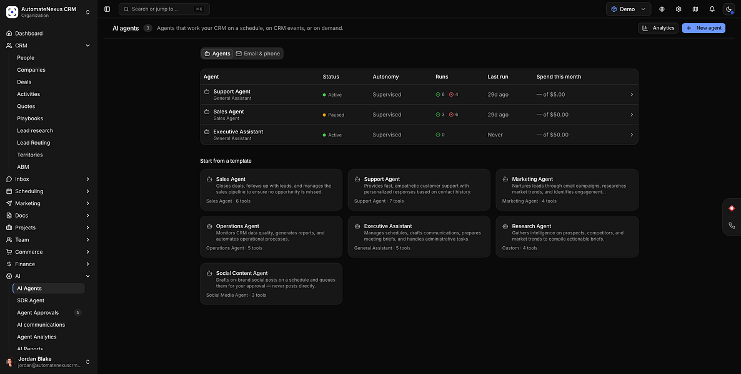Open AI Agents in sidebar

[49, 288]
